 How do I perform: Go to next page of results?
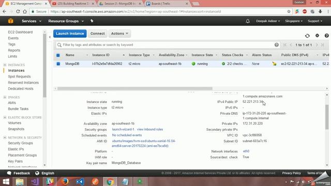(317, 45)
